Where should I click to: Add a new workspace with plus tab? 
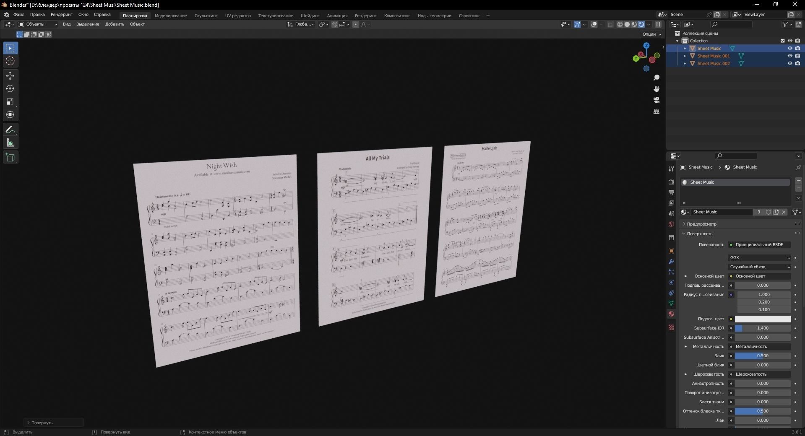pos(488,16)
